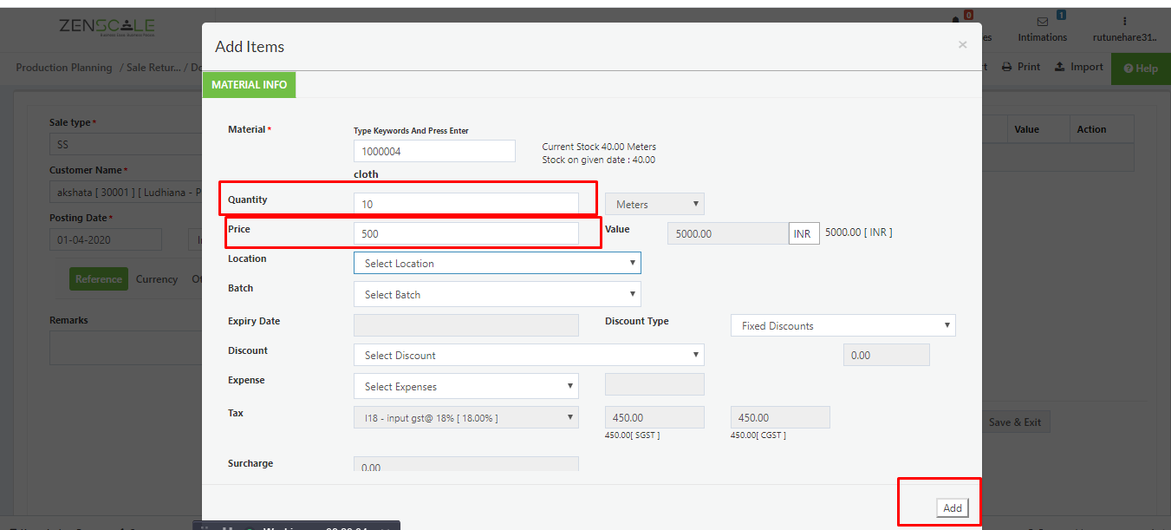This screenshot has width=1171, height=530.
Task: Open the Tax I18 input gst dropdown
Action: pos(466,417)
